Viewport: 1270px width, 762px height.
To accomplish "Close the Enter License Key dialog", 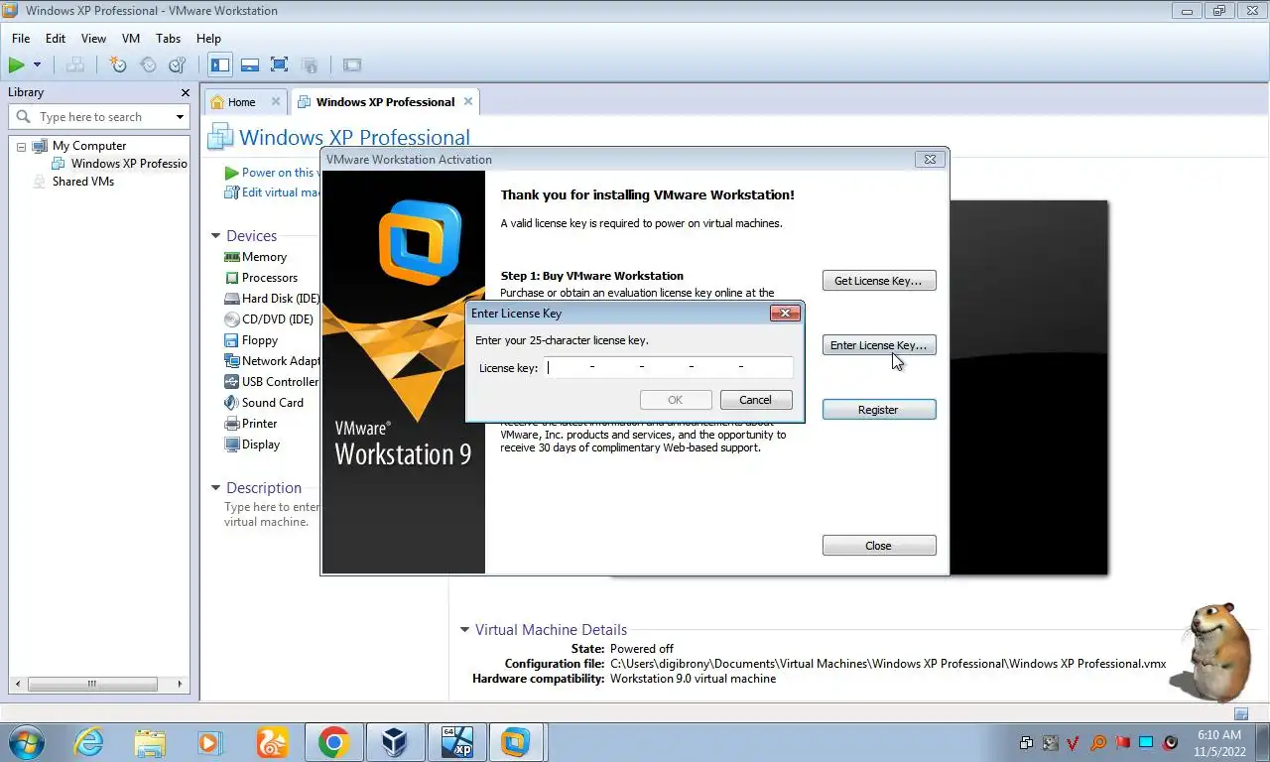I will coord(785,314).
